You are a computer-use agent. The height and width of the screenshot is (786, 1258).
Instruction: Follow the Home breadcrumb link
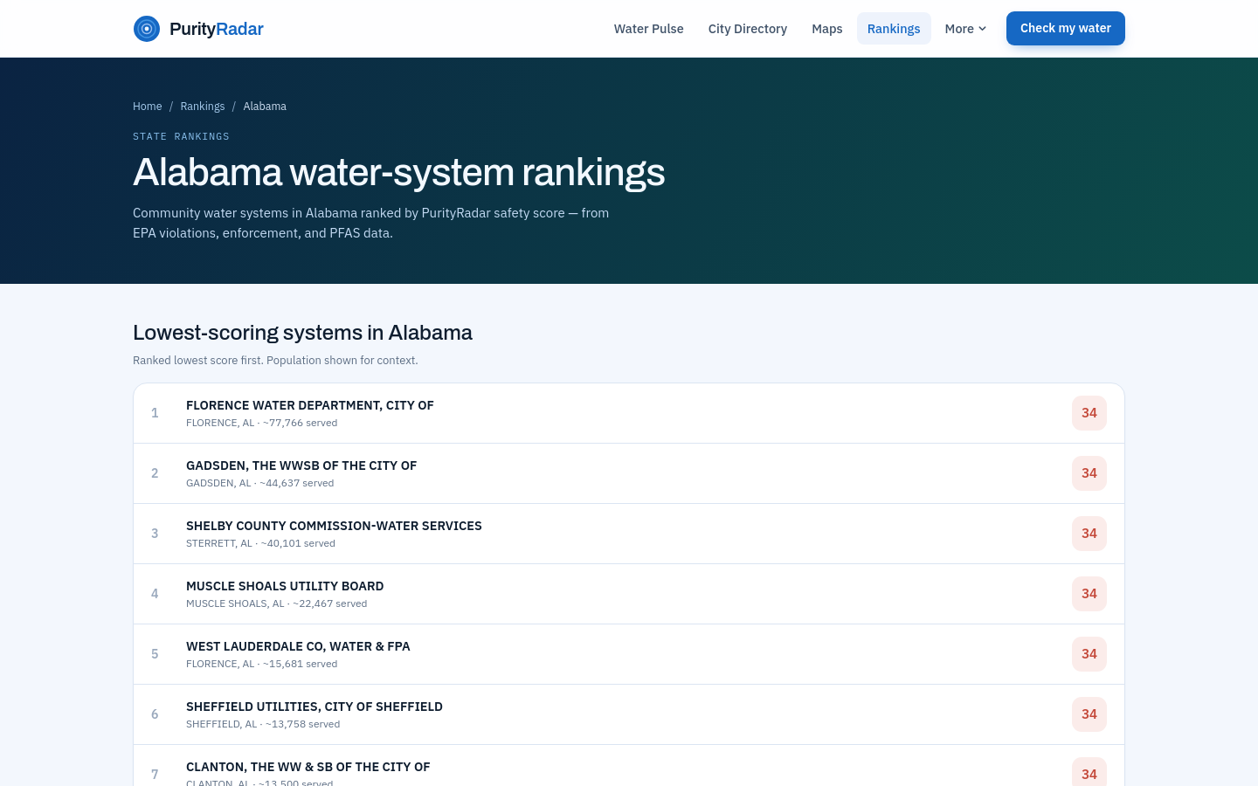pyautogui.click(x=148, y=107)
